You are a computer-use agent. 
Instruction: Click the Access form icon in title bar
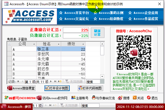6,4
